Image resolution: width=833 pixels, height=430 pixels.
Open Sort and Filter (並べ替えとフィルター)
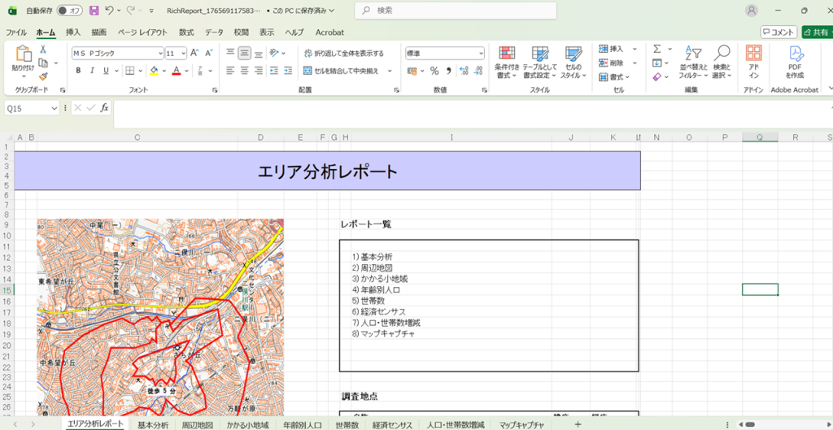693,63
